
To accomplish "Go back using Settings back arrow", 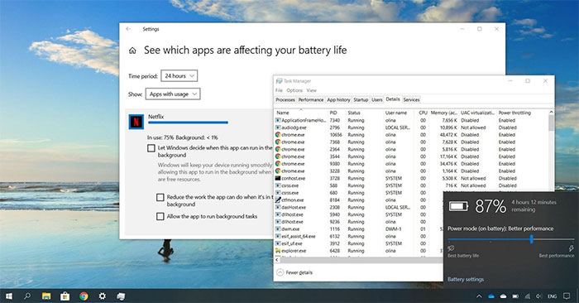I will point(128,29).
